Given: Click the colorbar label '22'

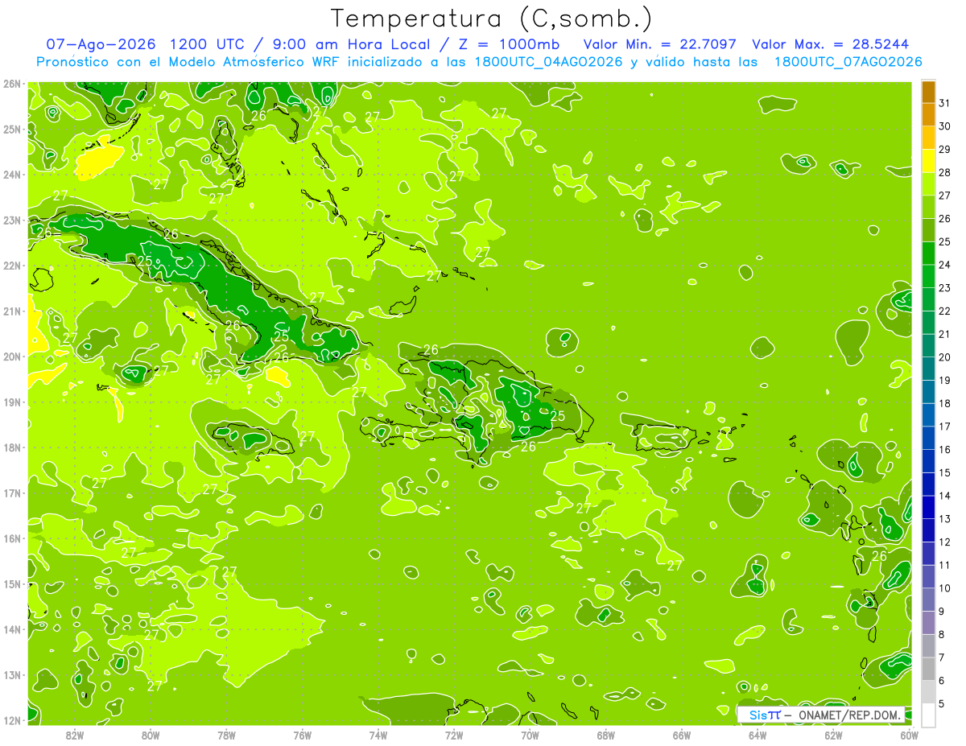Looking at the screenshot, I should click(944, 311).
